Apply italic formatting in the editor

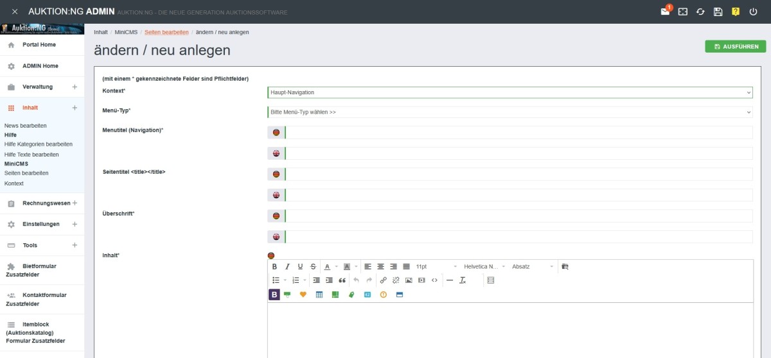287,266
